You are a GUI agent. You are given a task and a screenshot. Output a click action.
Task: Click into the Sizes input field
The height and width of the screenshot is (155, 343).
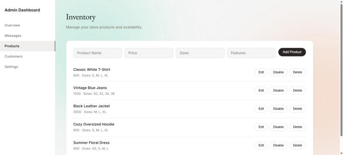[200, 53]
